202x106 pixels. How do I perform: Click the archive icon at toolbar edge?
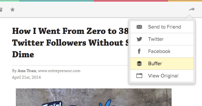(1, 10)
